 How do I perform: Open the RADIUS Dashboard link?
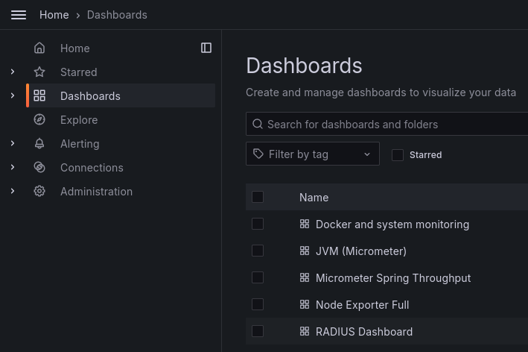(x=364, y=332)
